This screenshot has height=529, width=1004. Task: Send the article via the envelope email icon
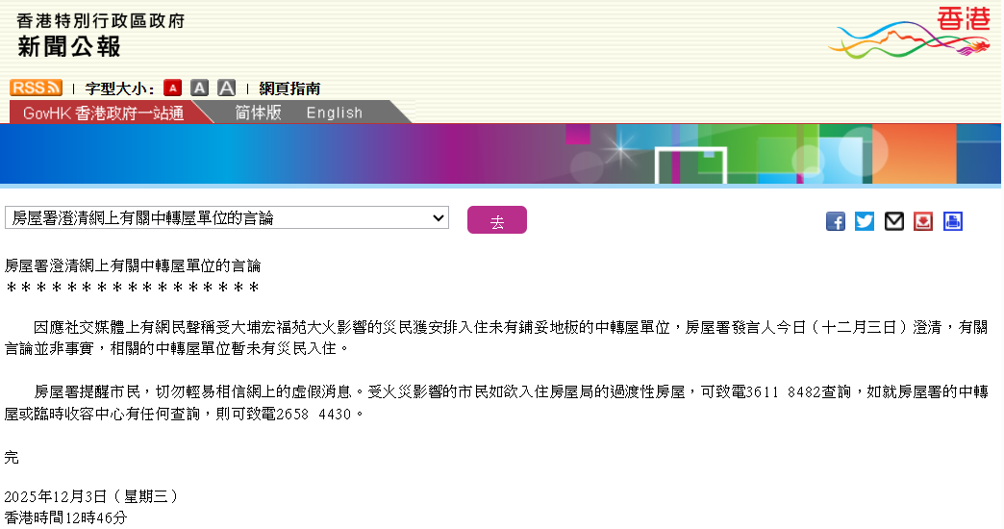click(894, 221)
